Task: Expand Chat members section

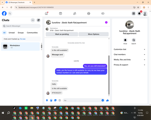Action: click(130, 55)
